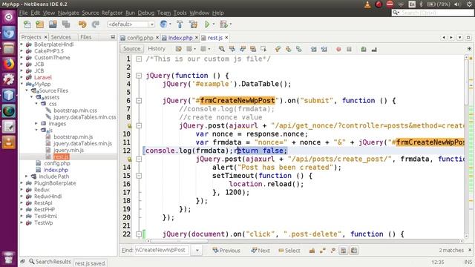This screenshot has height=267, width=475.
Task: Toggle Wrap Around in find bar
Action: (x=354, y=251)
